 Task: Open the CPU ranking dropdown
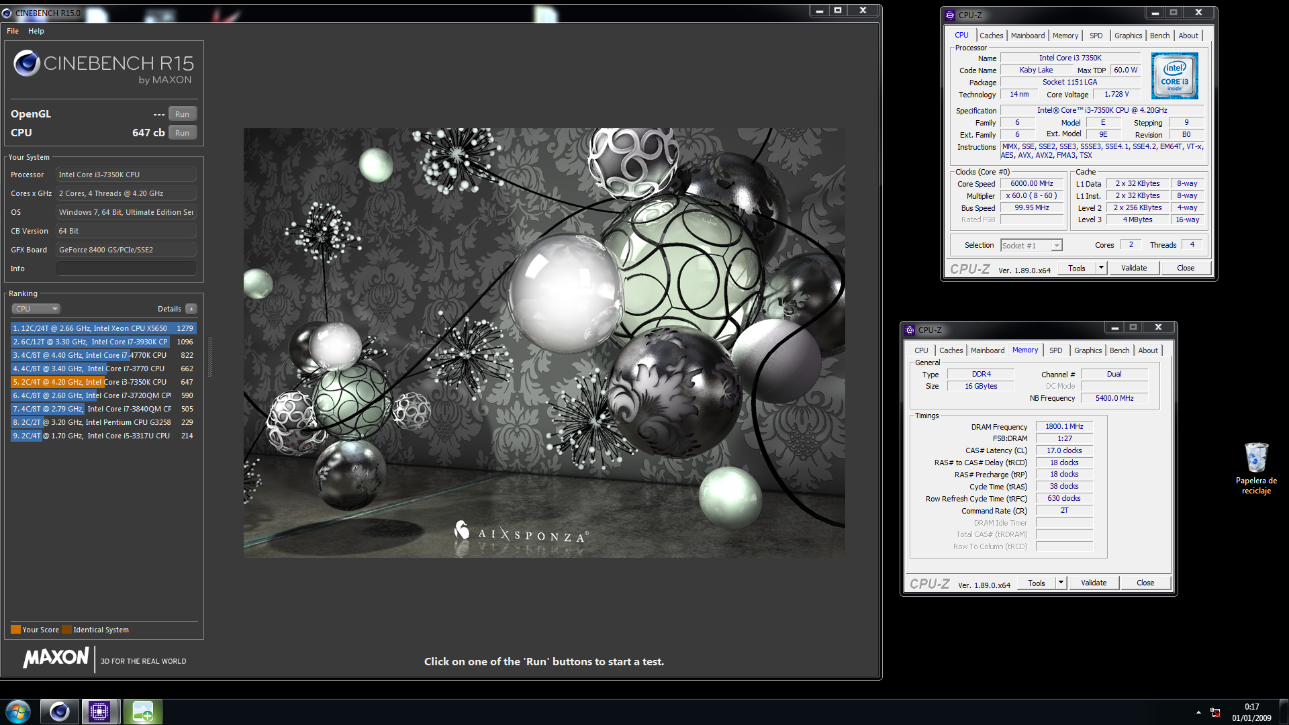(x=36, y=309)
